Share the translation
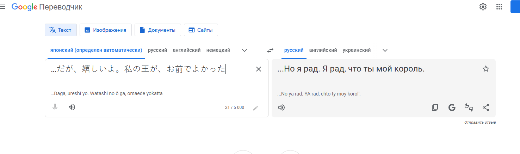 pos(485,107)
